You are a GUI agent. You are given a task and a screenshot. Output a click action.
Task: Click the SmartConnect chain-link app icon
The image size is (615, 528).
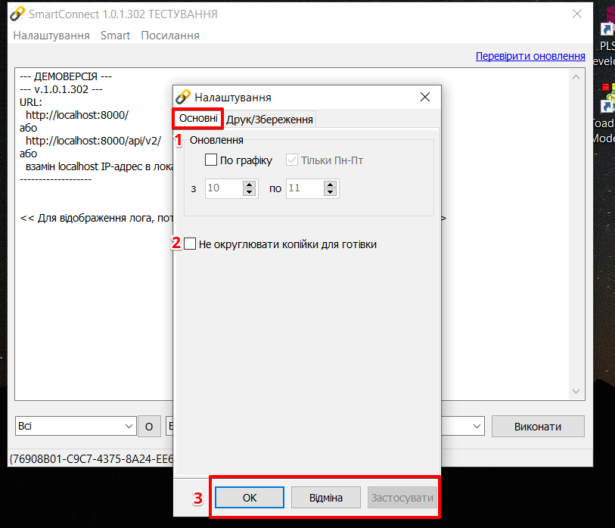[17, 14]
